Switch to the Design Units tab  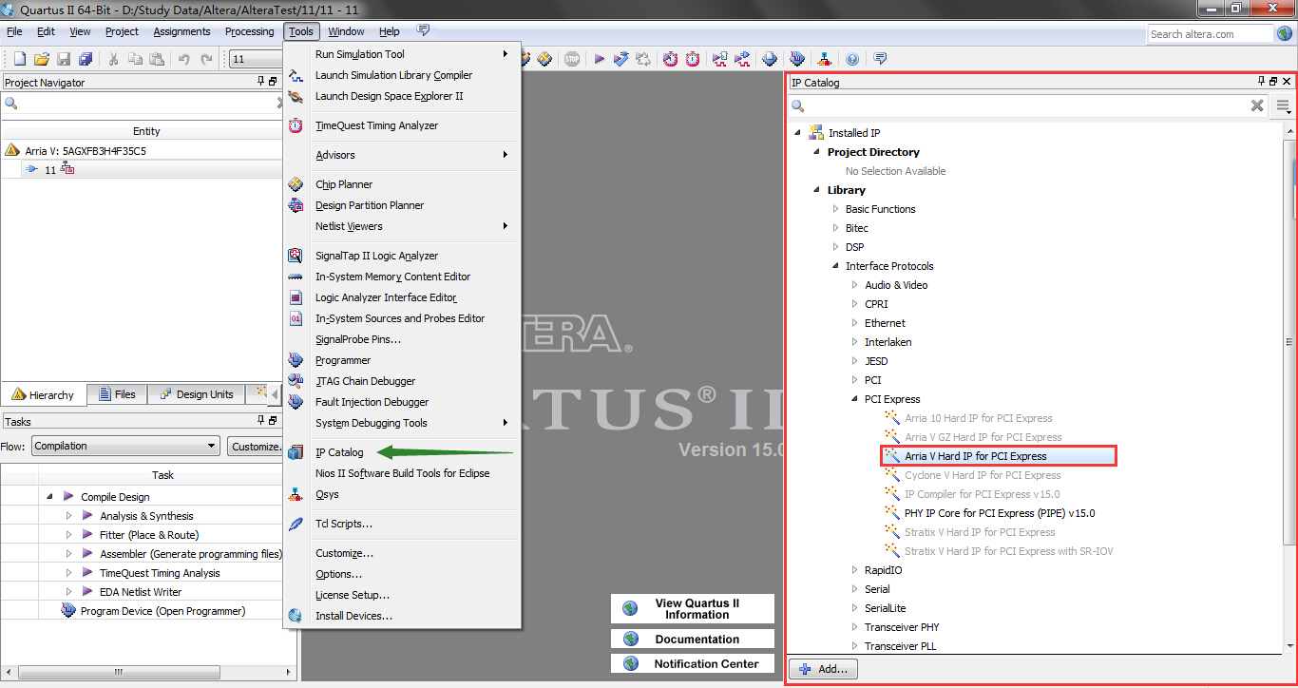pos(195,394)
